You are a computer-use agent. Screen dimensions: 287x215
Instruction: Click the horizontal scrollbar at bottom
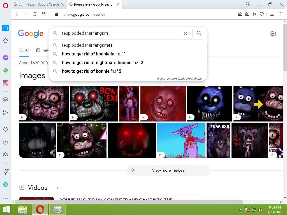129,202
